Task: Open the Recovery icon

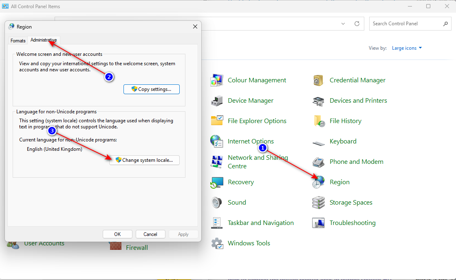Action: pyautogui.click(x=217, y=182)
